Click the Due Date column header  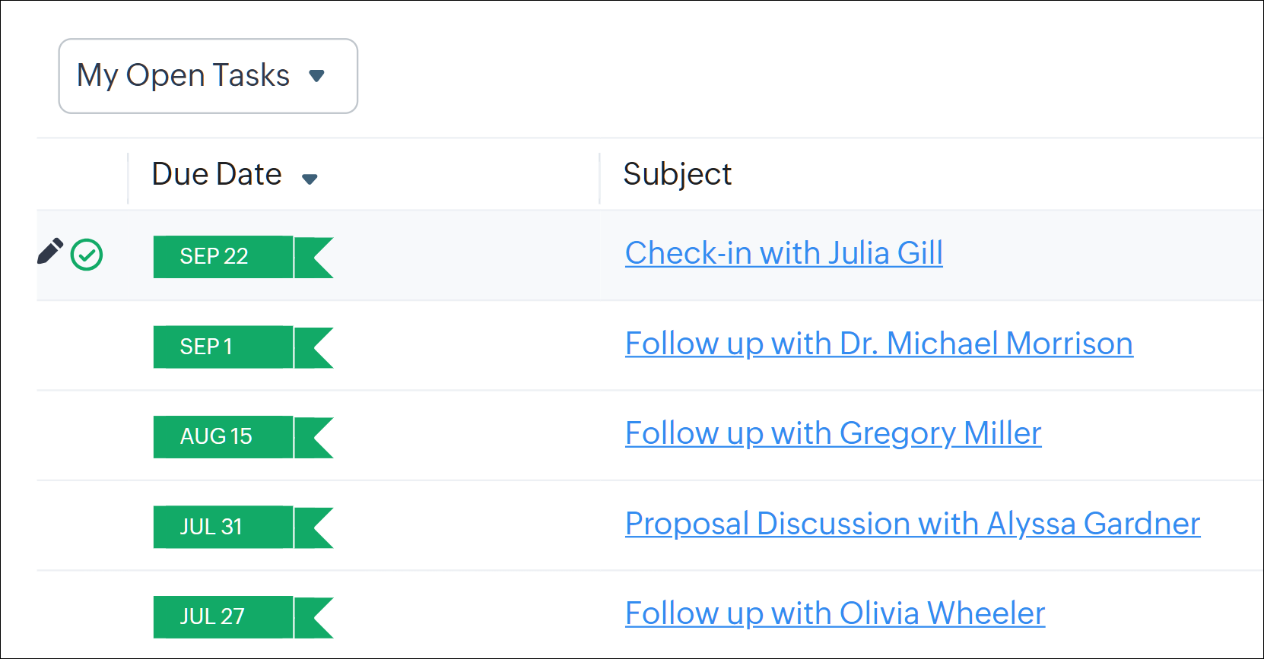point(217,175)
